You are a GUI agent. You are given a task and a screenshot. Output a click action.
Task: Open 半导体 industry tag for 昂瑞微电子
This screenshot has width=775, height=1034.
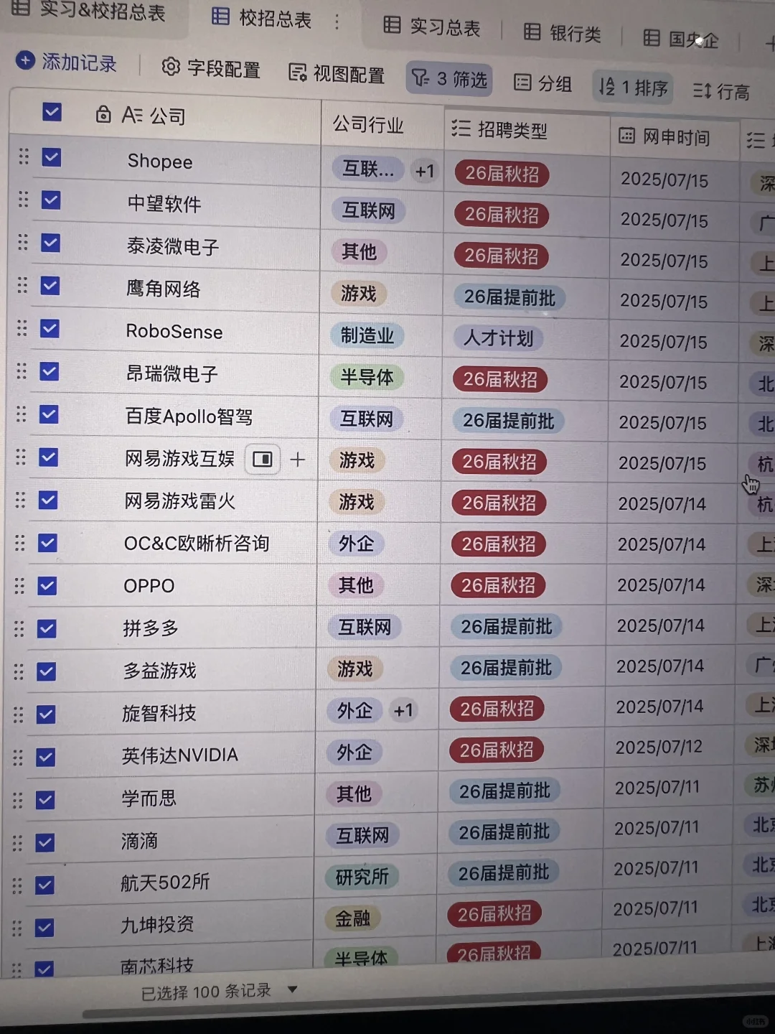pyautogui.click(x=367, y=377)
